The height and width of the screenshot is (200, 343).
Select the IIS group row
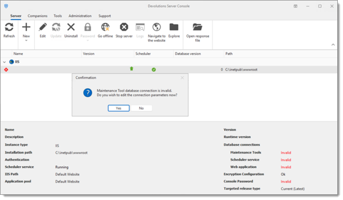[x=169, y=62]
